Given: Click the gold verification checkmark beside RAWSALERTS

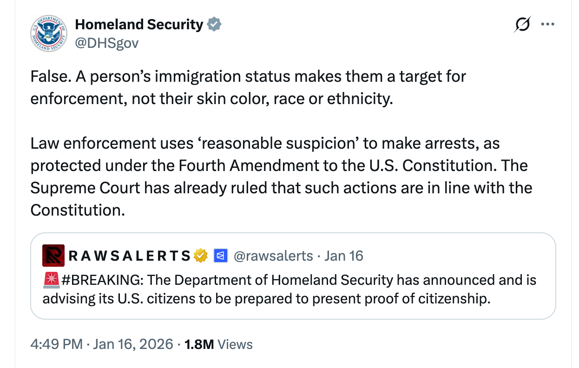Looking at the screenshot, I should [200, 255].
